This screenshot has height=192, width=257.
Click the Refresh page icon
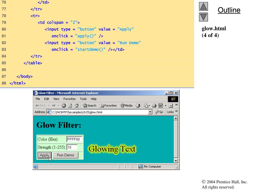click(70, 106)
